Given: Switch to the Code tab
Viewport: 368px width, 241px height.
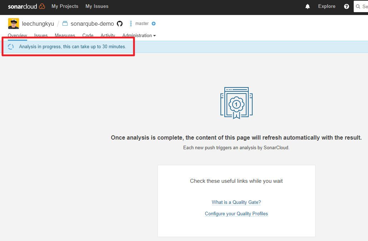Looking at the screenshot, I should [x=88, y=36].
